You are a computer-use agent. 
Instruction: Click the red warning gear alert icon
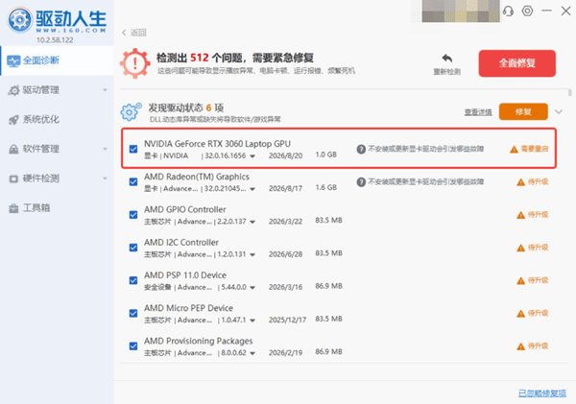coord(135,63)
